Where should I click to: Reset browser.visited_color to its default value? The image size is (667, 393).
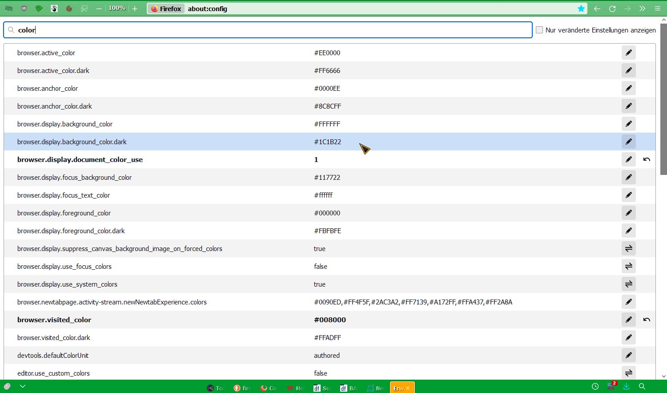coord(647,320)
